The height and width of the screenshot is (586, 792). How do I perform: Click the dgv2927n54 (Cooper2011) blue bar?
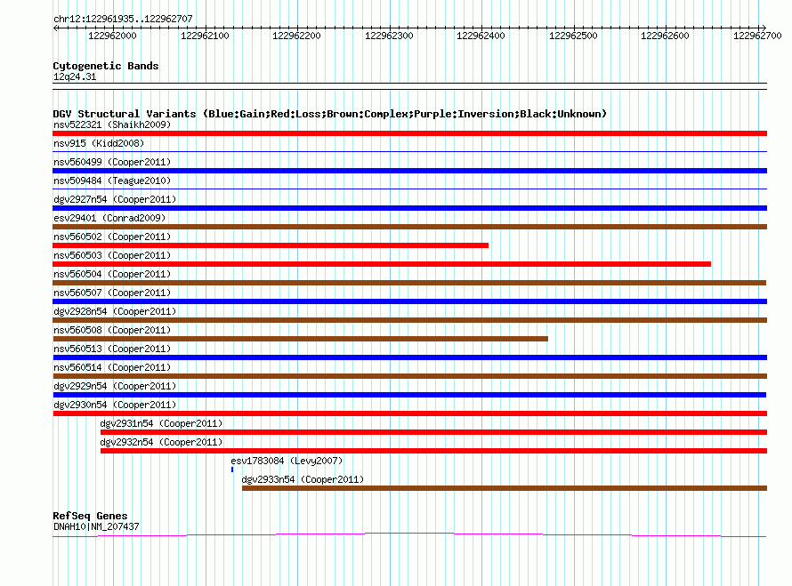click(x=409, y=208)
